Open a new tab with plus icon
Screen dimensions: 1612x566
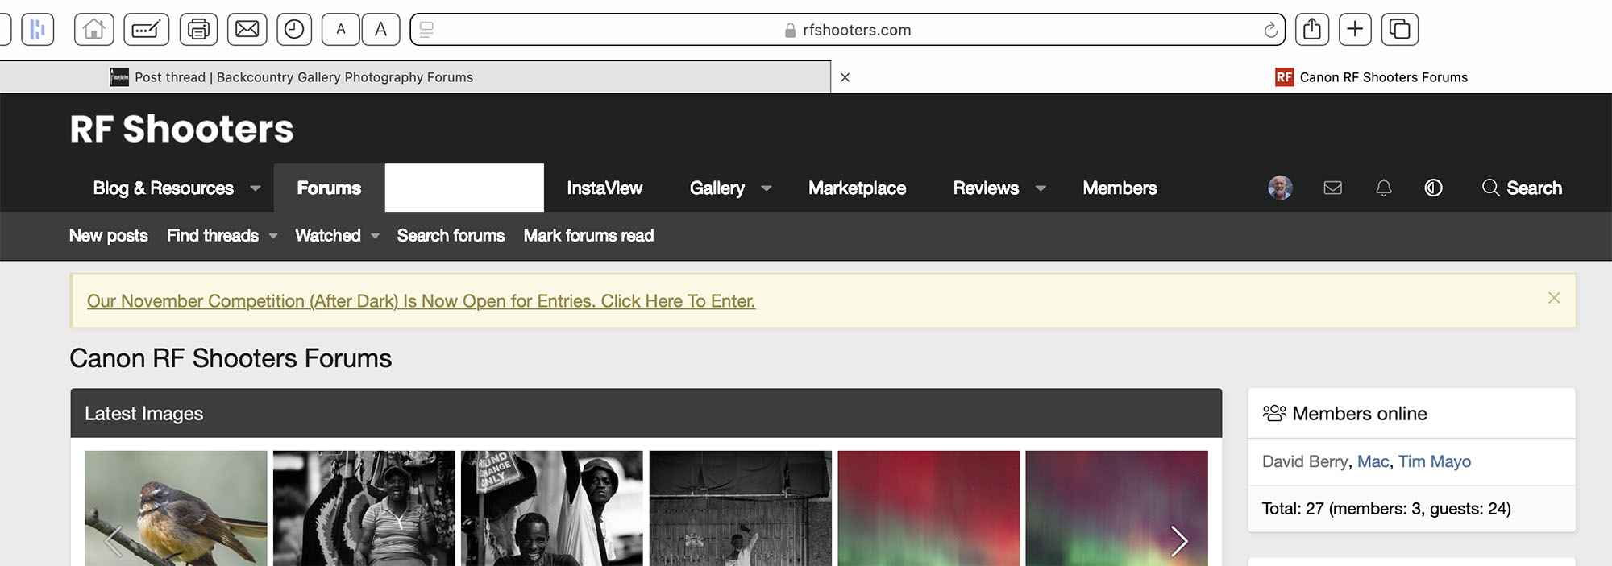[1355, 30]
